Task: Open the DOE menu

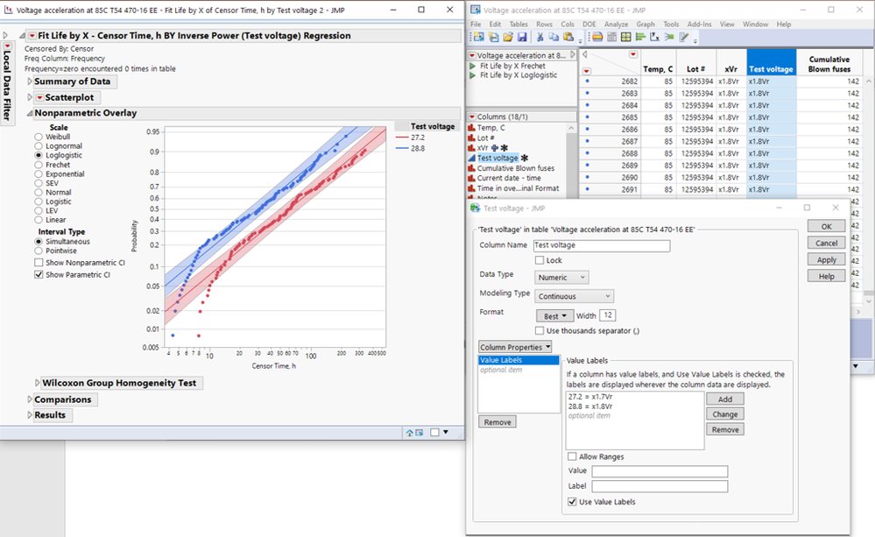Action: [x=589, y=25]
